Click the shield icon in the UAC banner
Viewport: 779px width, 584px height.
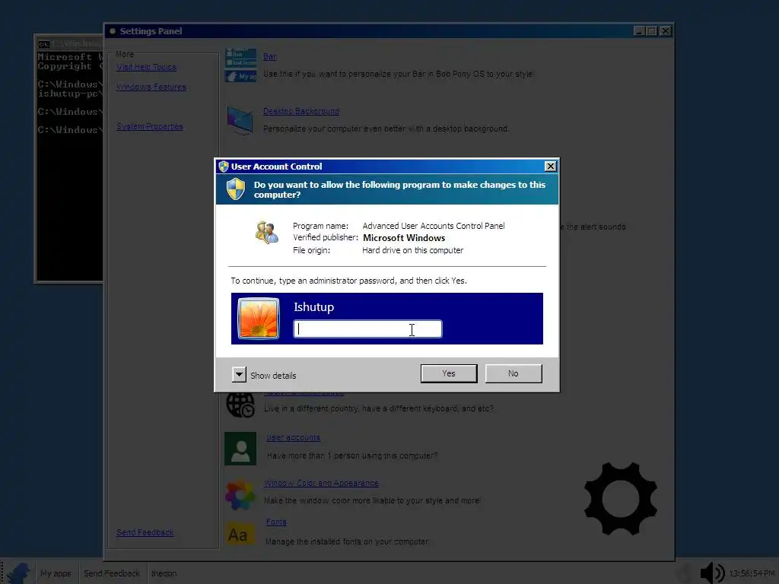pyautogui.click(x=236, y=189)
